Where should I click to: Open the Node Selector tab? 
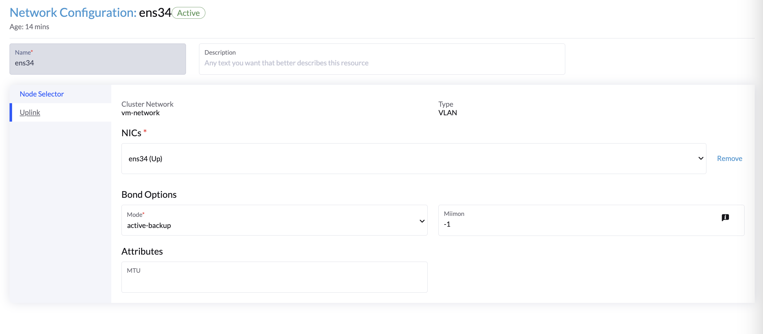[42, 94]
